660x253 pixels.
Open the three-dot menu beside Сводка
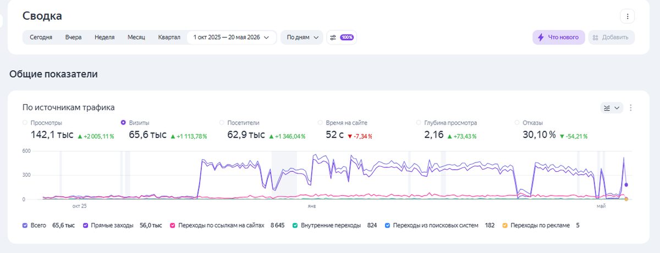point(627,16)
